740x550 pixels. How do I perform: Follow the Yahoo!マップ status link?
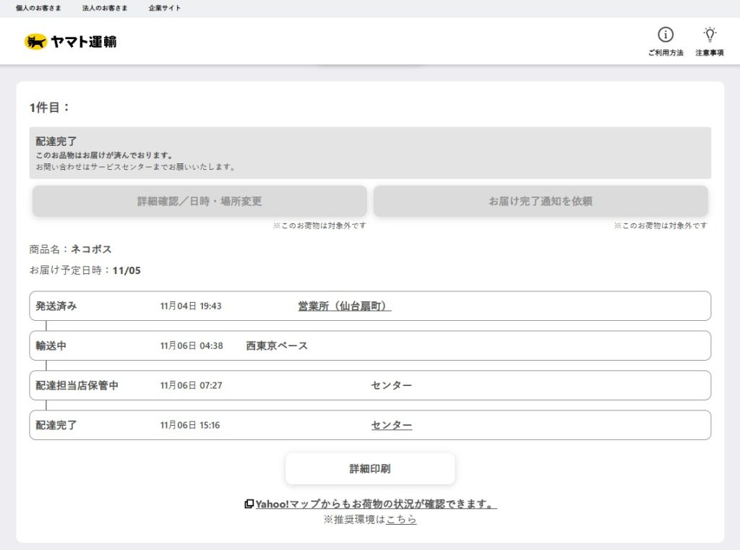tap(376, 504)
